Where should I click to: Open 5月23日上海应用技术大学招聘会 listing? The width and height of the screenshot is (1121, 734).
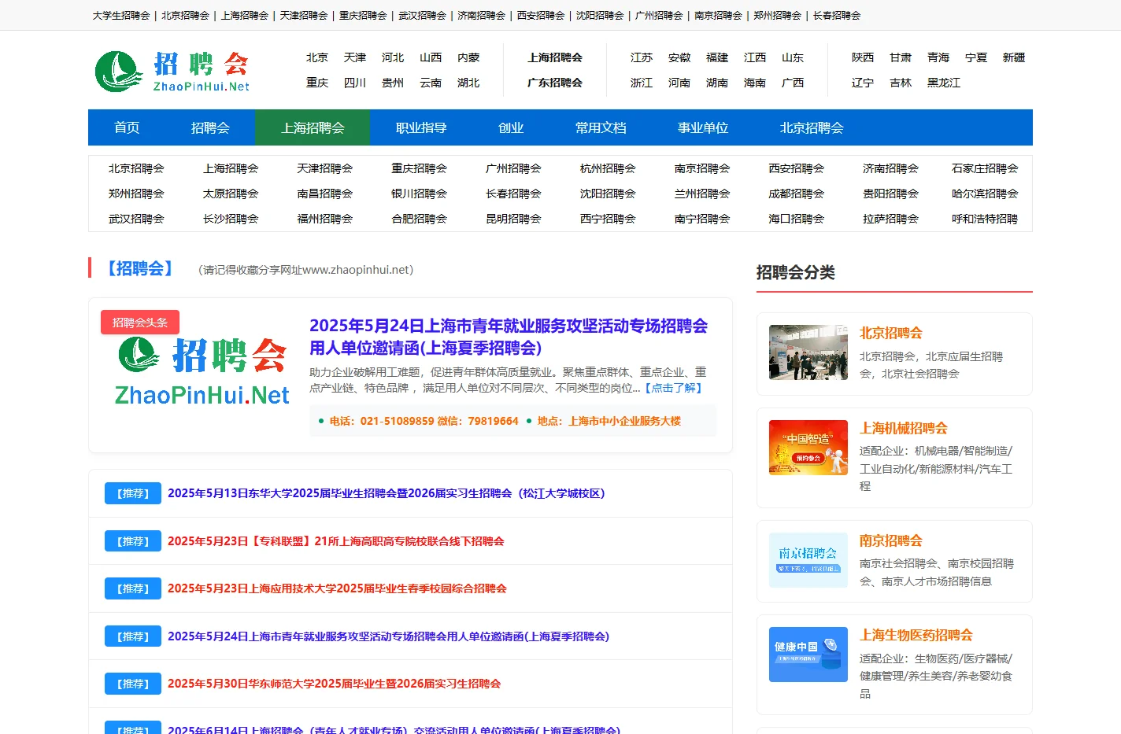click(x=337, y=588)
